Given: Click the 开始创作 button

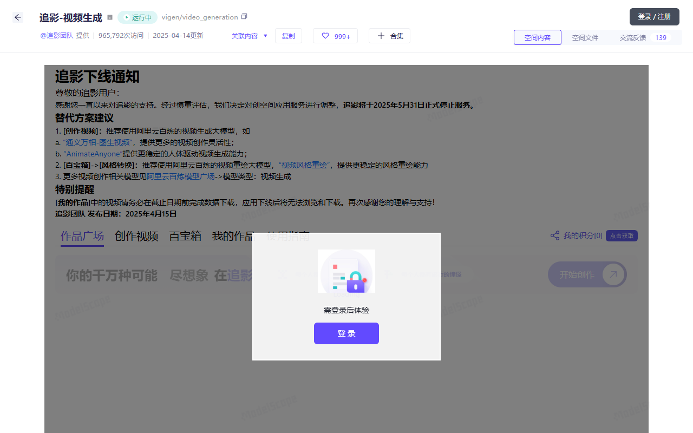Looking at the screenshot, I should pyautogui.click(x=587, y=274).
